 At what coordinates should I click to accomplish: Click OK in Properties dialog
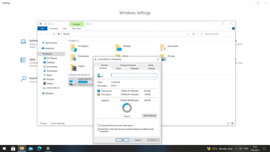[123, 140]
